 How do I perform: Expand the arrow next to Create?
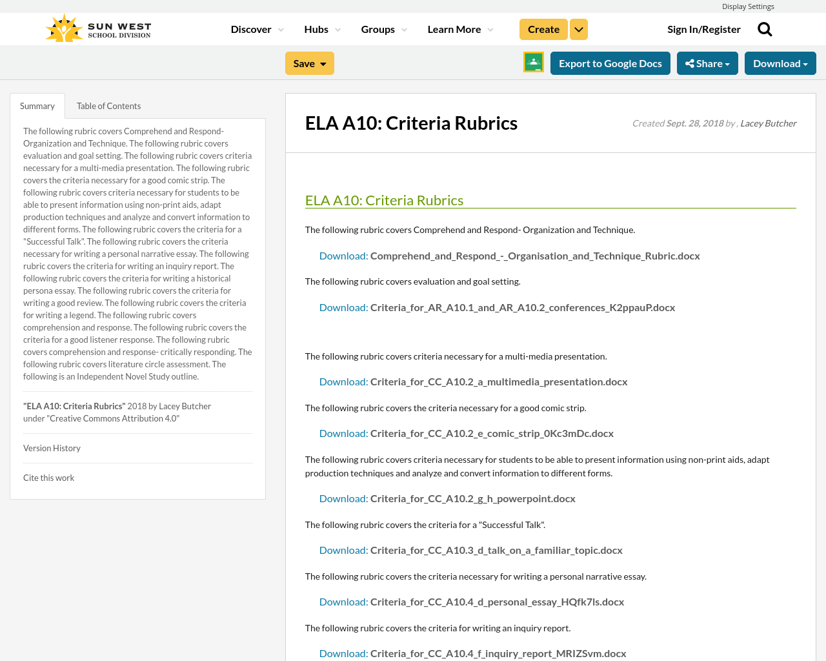[x=579, y=30]
